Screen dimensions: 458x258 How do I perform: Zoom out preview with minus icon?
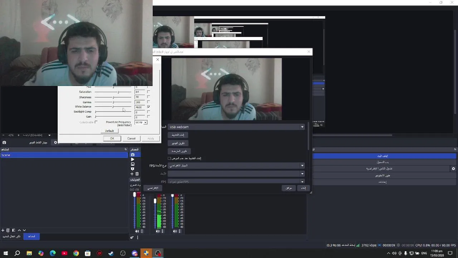coord(3,135)
